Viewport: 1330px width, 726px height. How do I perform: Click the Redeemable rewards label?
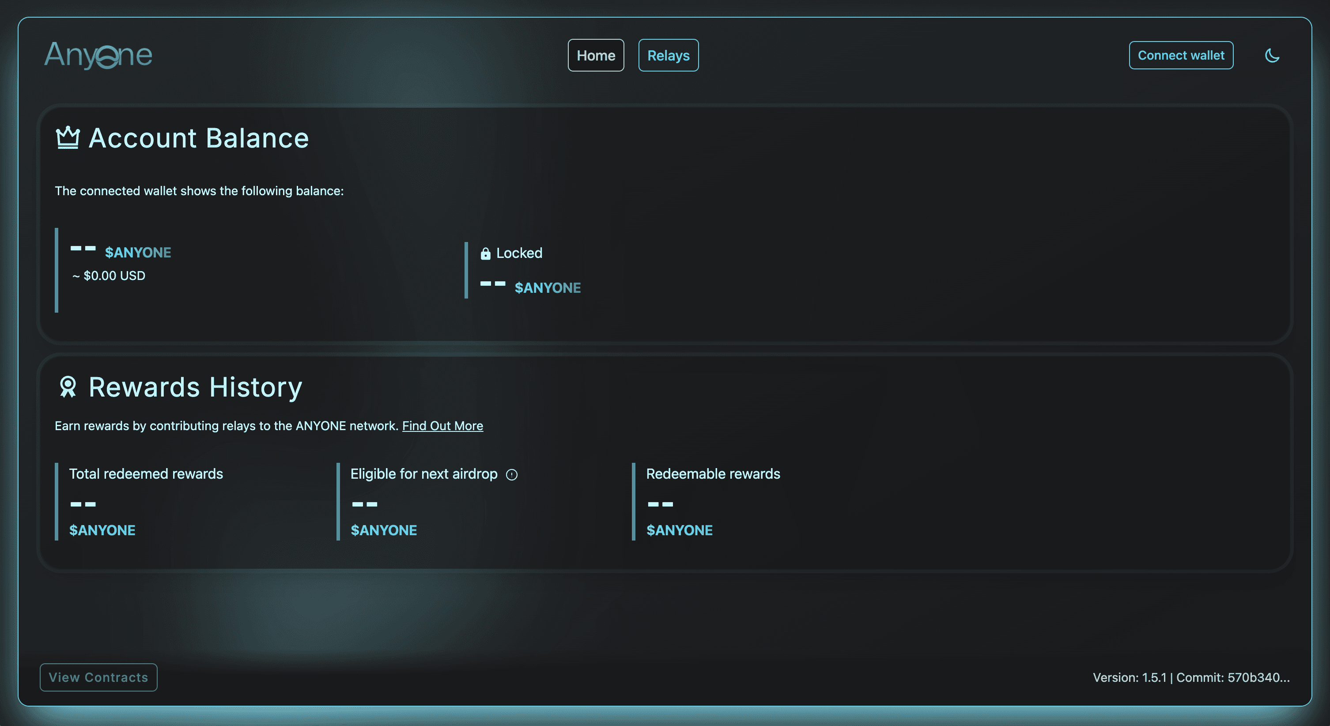[x=713, y=473]
